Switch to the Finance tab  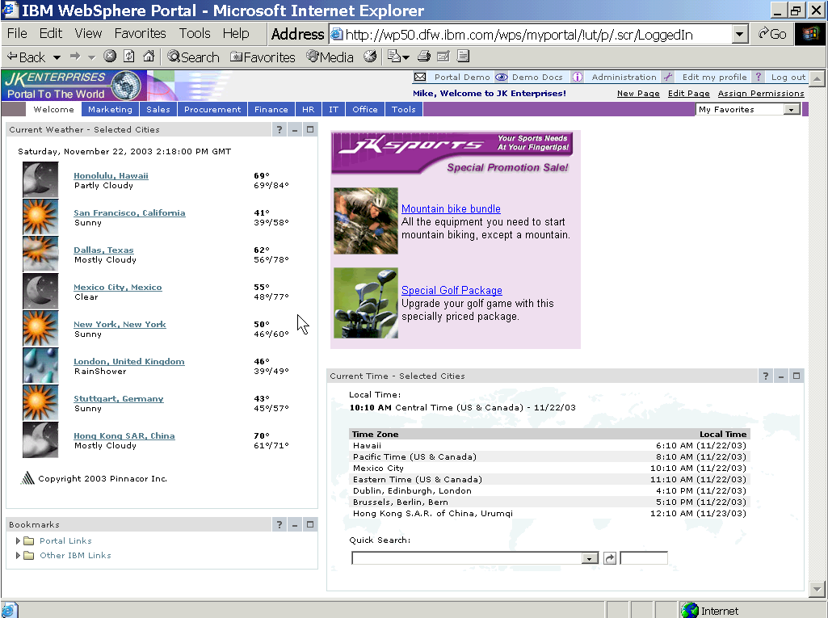click(x=271, y=109)
